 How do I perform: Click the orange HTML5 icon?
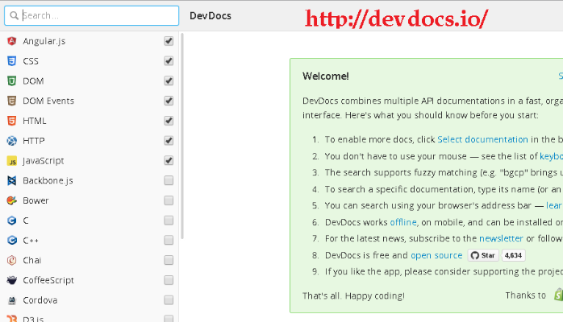12,121
